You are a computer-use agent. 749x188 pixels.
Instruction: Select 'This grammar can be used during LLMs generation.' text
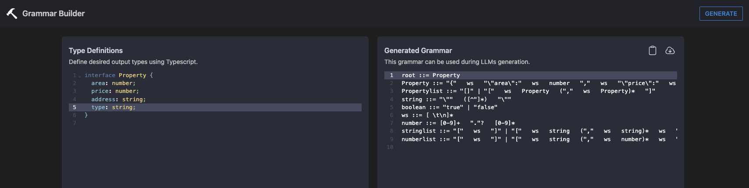[457, 62]
